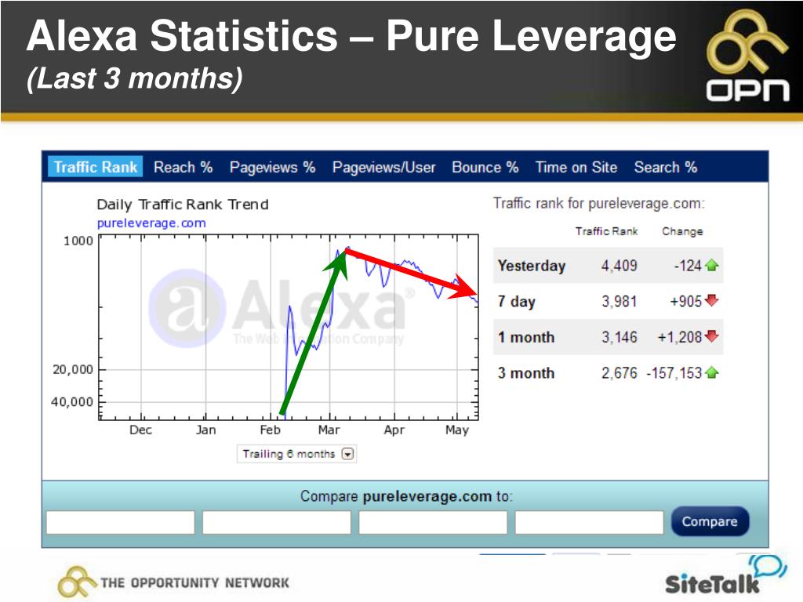This screenshot has width=803, height=602.
Task: Click the change value -124
Action: (x=688, y=266)
